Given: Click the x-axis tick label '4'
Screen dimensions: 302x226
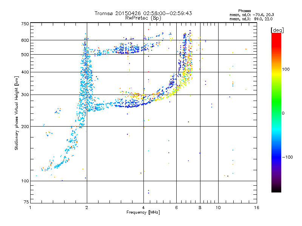Looking at the screenshot, I should click(143, 208).
